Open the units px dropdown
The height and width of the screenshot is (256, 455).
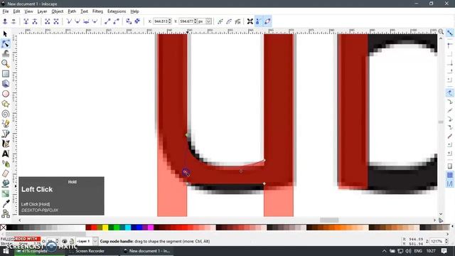pos(208,21)
